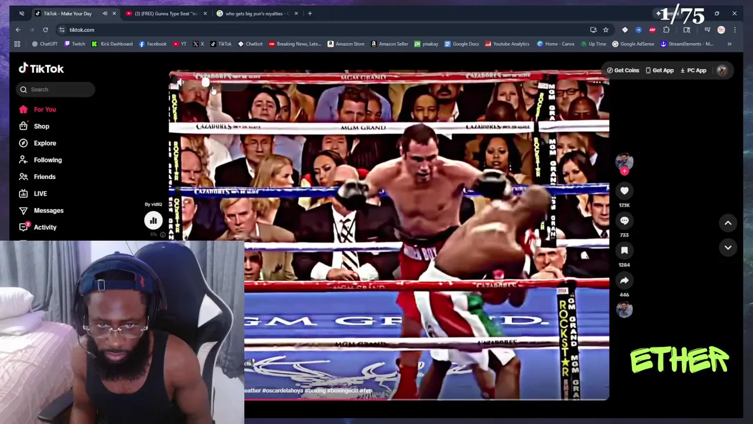Follow the creator with the plus badge
The image size is (753, 424).
[624, 171]
